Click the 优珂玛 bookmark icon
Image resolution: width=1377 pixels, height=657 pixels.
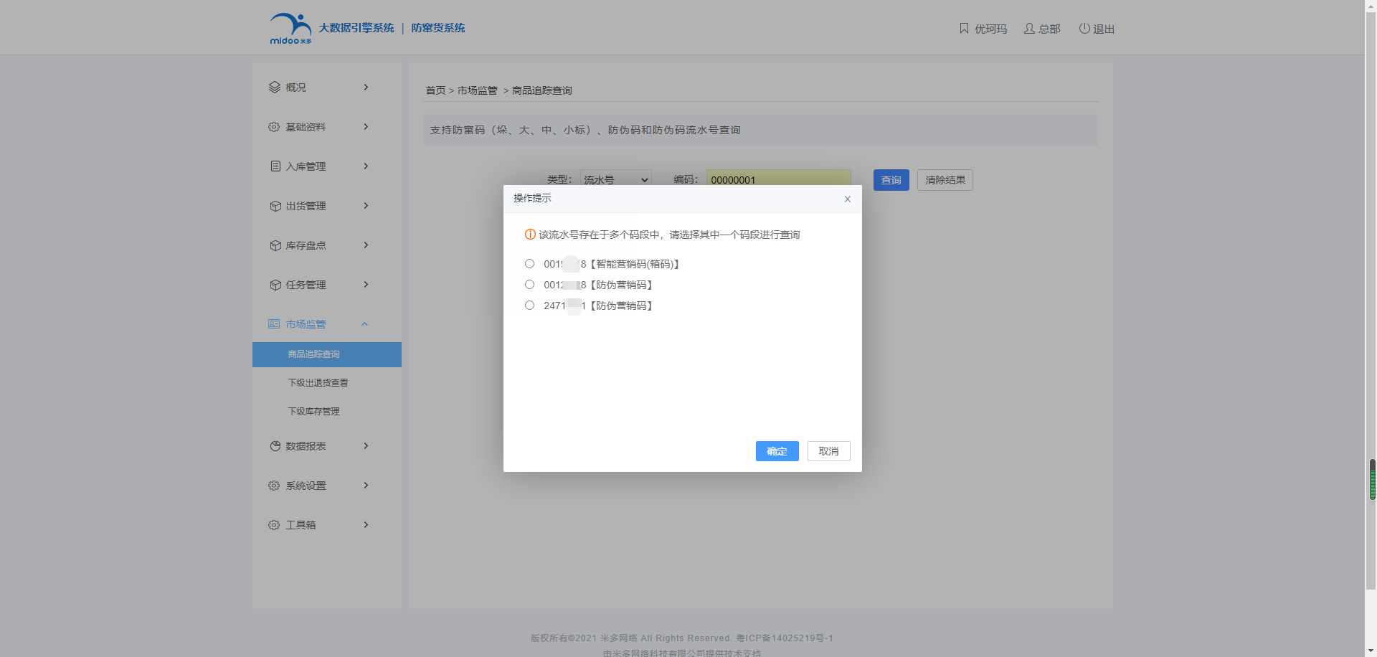[x=964, y=29]
